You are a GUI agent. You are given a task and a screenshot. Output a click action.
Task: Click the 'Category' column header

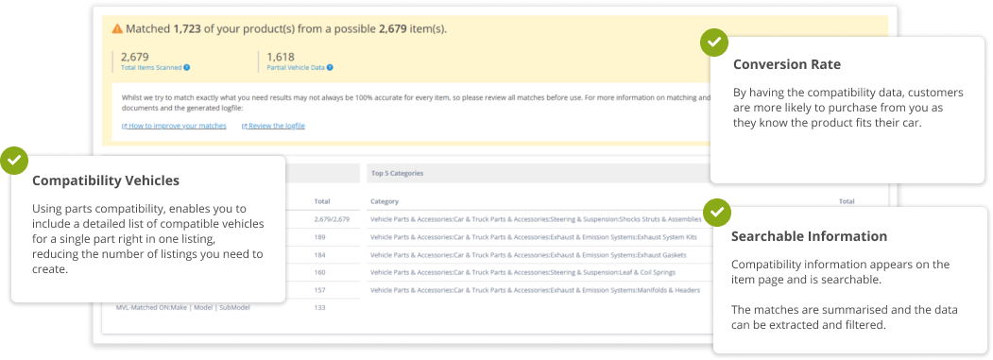click(385, 201)
